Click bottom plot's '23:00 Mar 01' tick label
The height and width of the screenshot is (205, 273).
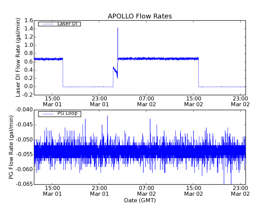[99, 191]
